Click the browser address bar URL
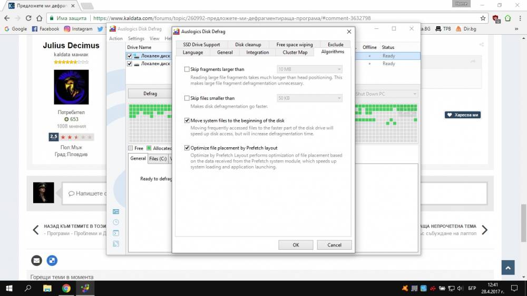 point(232,18)
